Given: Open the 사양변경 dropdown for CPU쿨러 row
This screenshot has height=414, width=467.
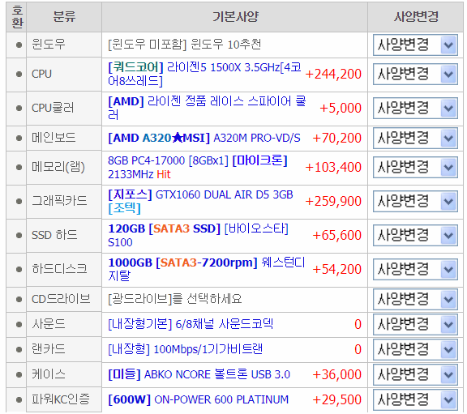Looking at the screenshot, I should tap(415, 108).
